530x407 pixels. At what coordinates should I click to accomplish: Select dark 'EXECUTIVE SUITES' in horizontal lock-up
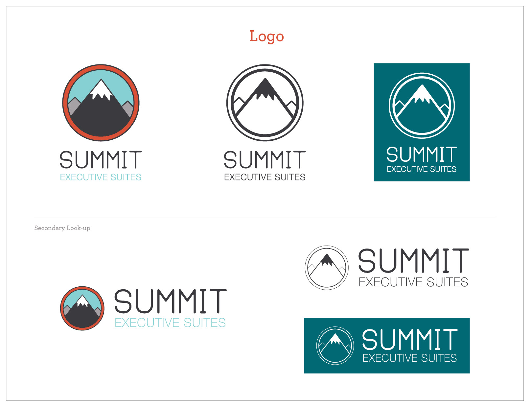413,282
